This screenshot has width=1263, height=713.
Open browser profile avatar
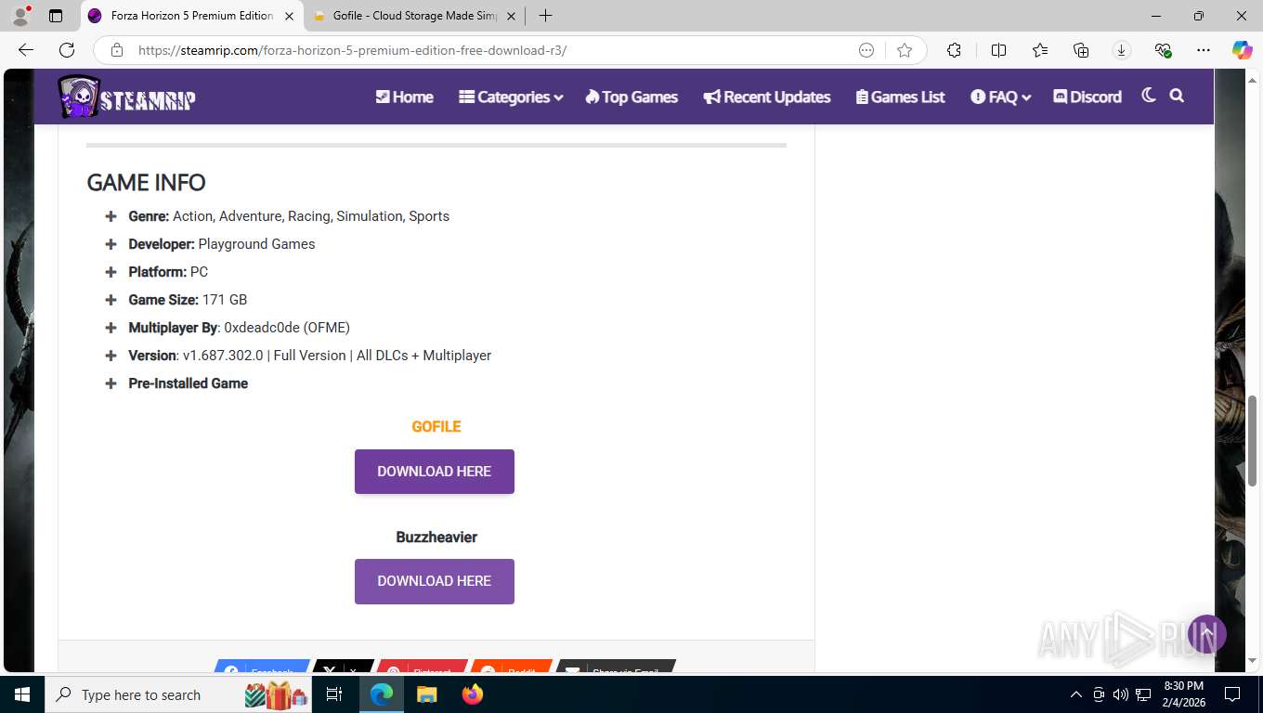[x=20, y=16]
